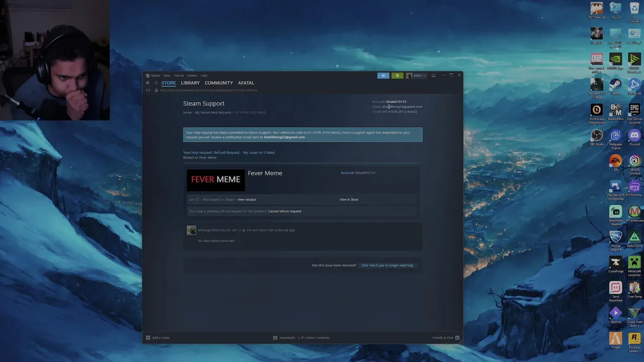Select the OBS Studio desktop icon
Image resolution: width=644 pixels, height=362 pixels.
(597, 138)
